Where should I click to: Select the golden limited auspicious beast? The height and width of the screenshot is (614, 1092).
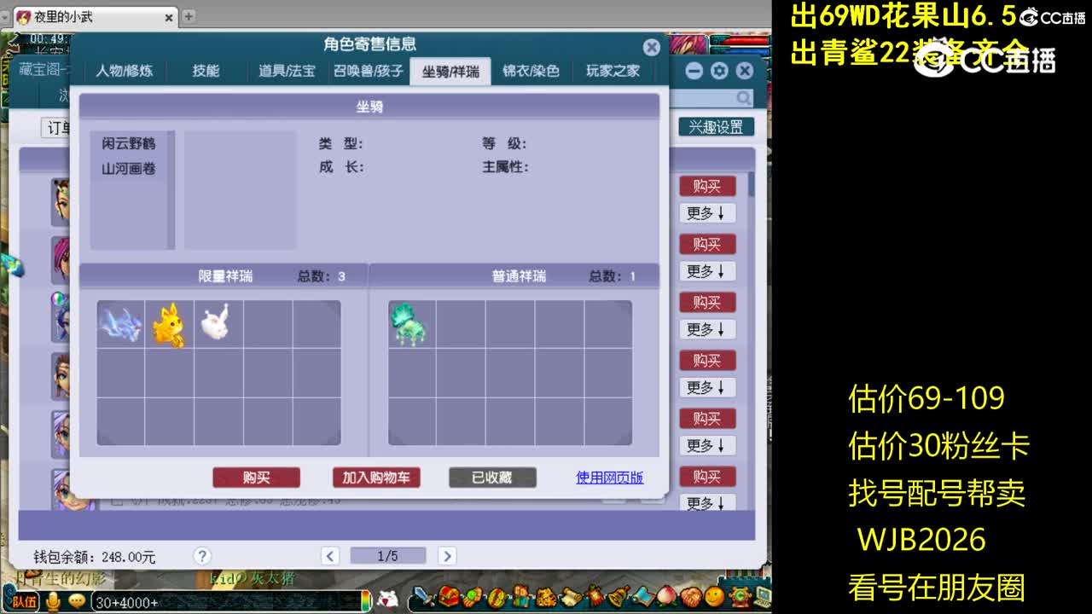pos(169,324)
